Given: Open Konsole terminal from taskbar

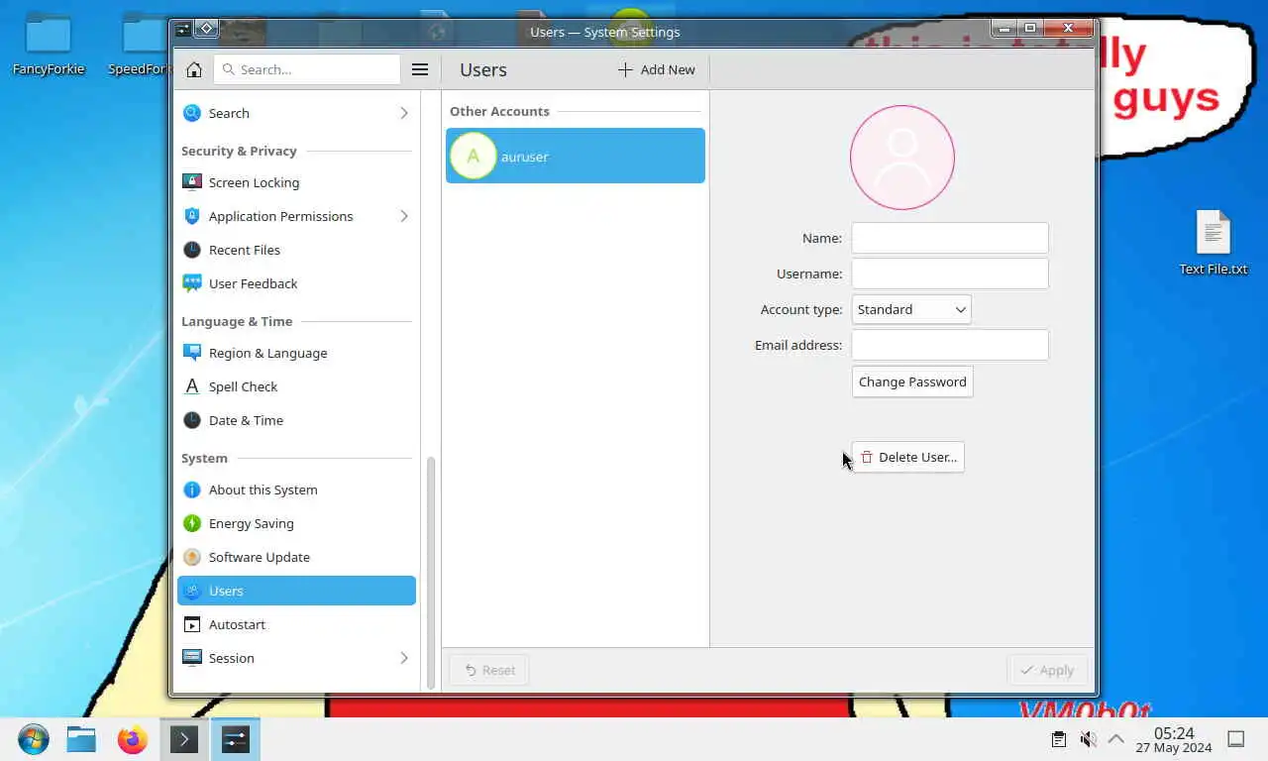Looking at the screenshot, I should point(184,739).
